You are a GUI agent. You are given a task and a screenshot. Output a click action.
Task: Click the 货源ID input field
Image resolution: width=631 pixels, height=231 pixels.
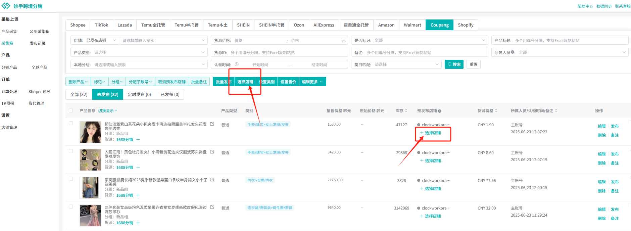(x=279, y=52)
